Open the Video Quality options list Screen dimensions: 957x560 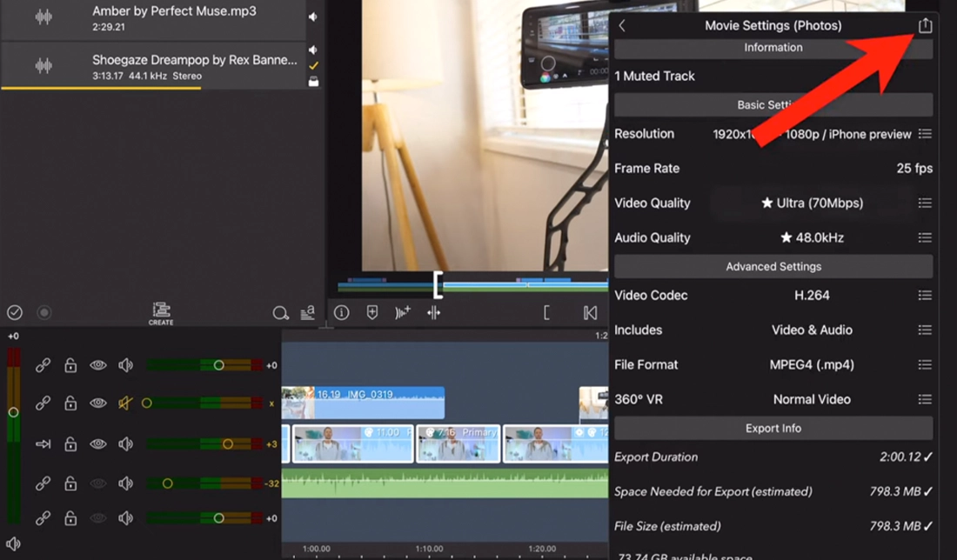coord(925,203)
